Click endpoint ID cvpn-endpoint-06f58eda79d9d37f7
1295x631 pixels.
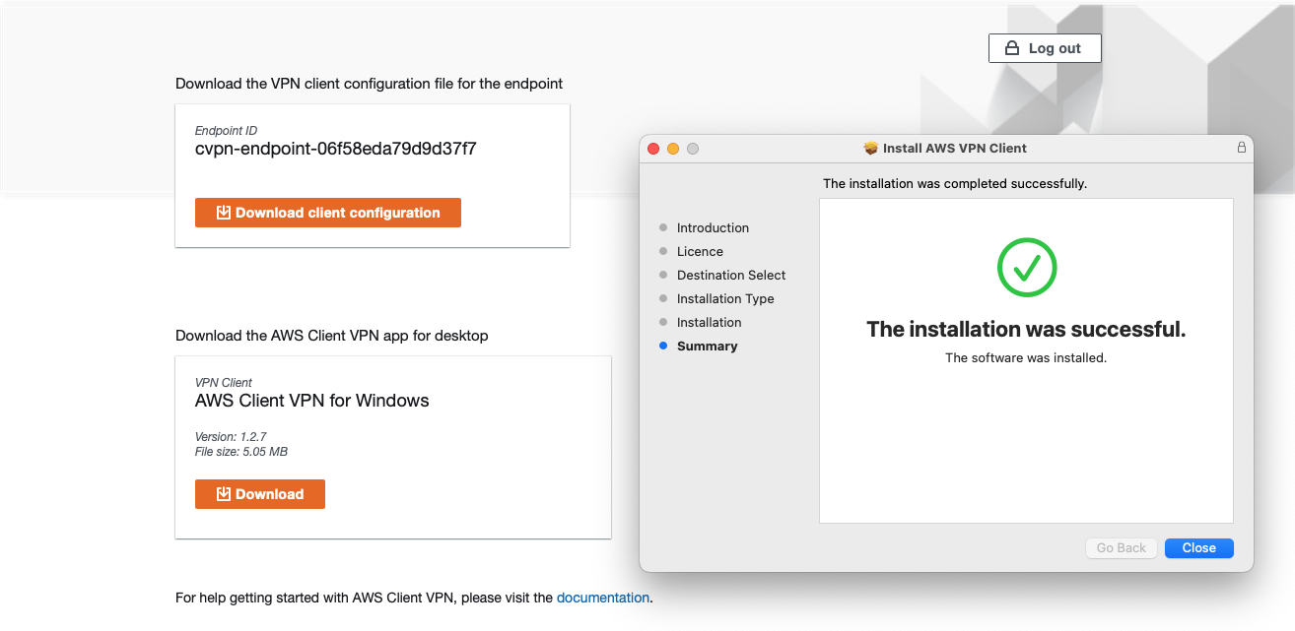click(336, 150)
